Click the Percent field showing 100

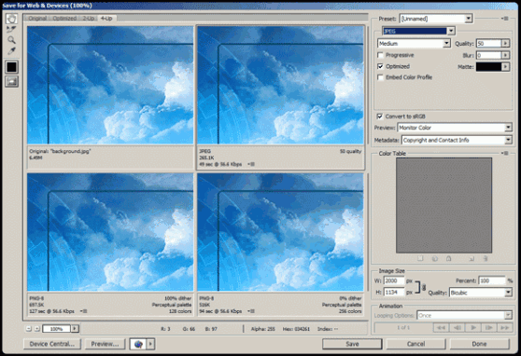click(492, 281)
